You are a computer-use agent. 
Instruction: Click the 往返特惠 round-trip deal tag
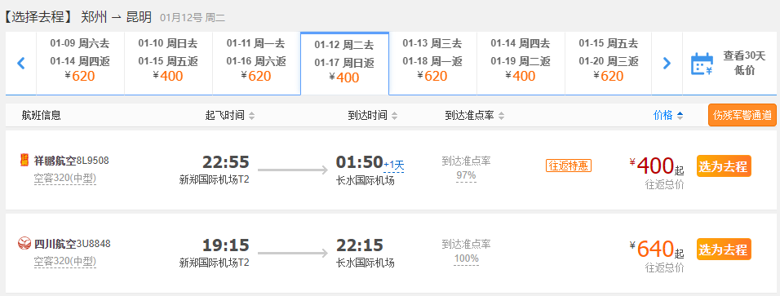[569, 166]
